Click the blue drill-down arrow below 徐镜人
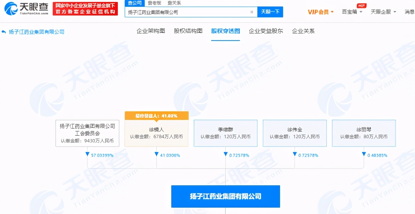This screenshot has height=214, width=415. [x=156, y=155]
